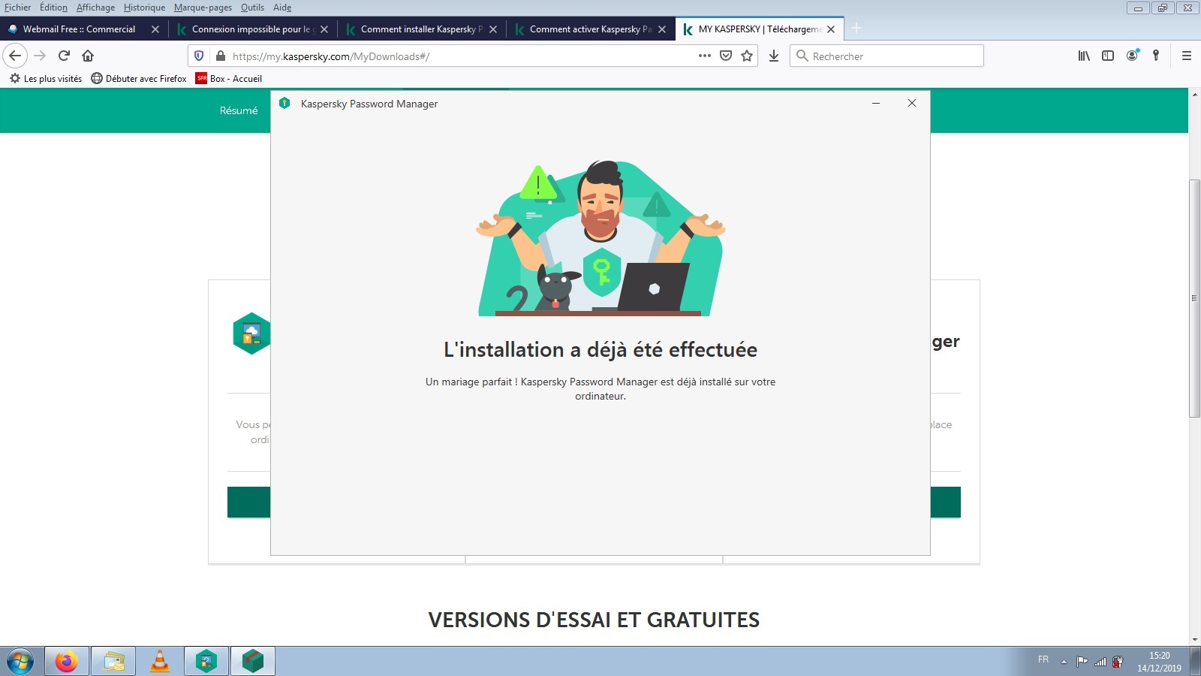
Task: Open the Édition menu
Action: (53, 8)
